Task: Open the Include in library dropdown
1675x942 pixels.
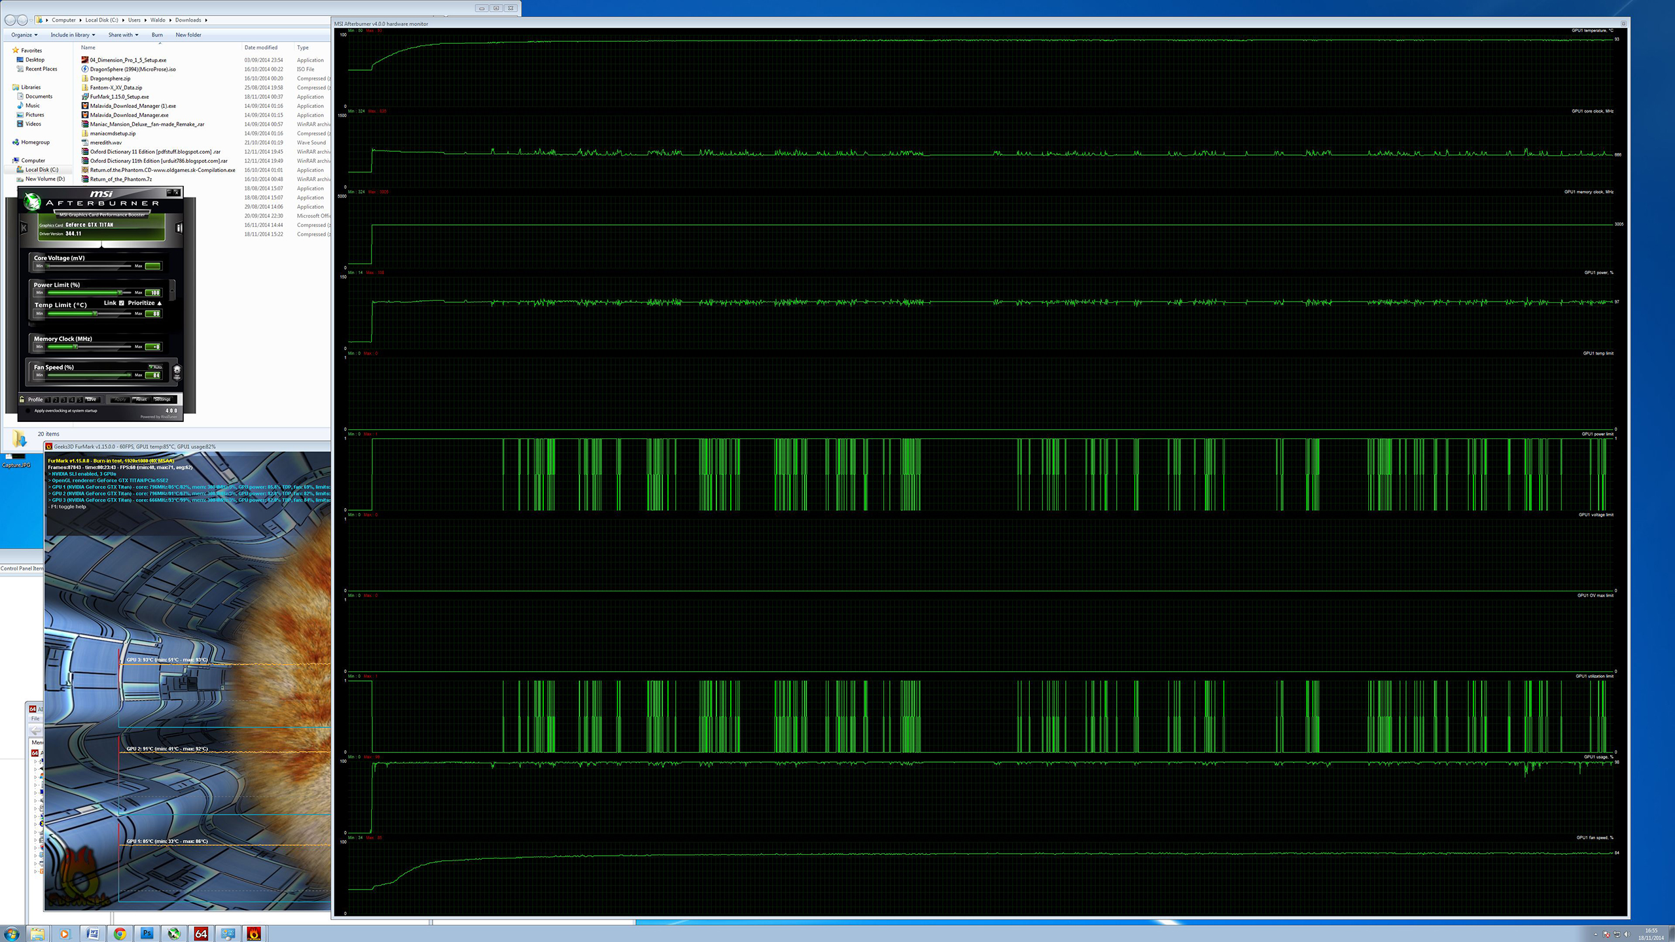Action: (73, 35)
